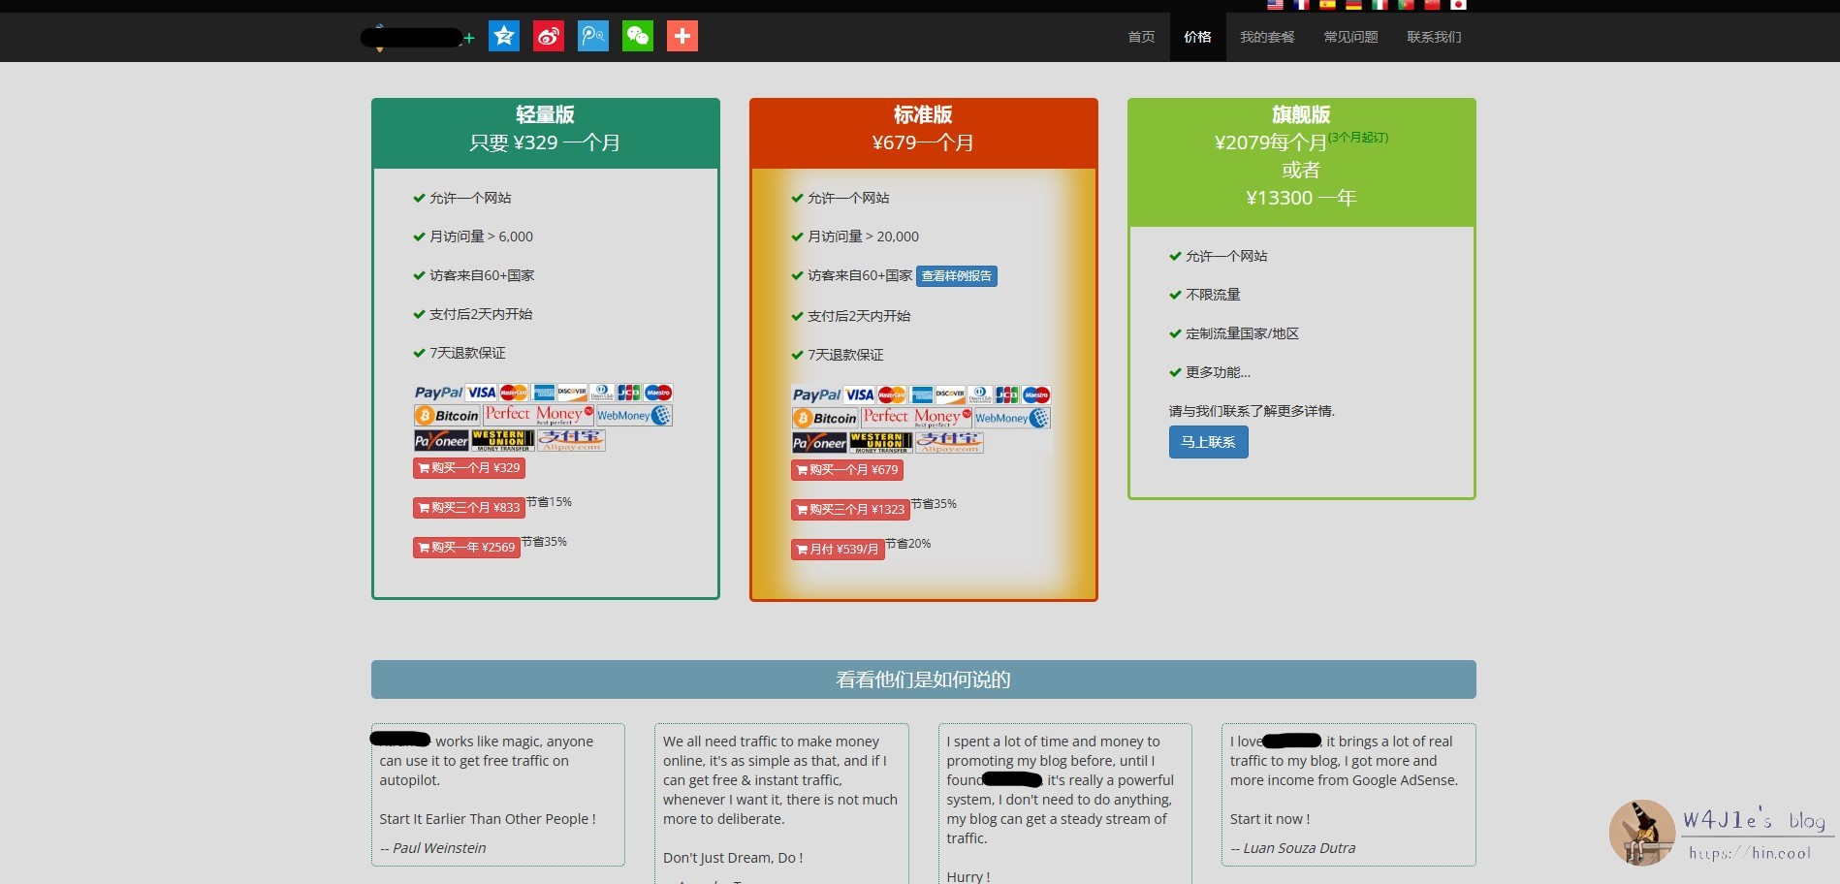The image size is (1840, 884).
Task: Click the 查看样例报告 button
Action: pos(956,276)
